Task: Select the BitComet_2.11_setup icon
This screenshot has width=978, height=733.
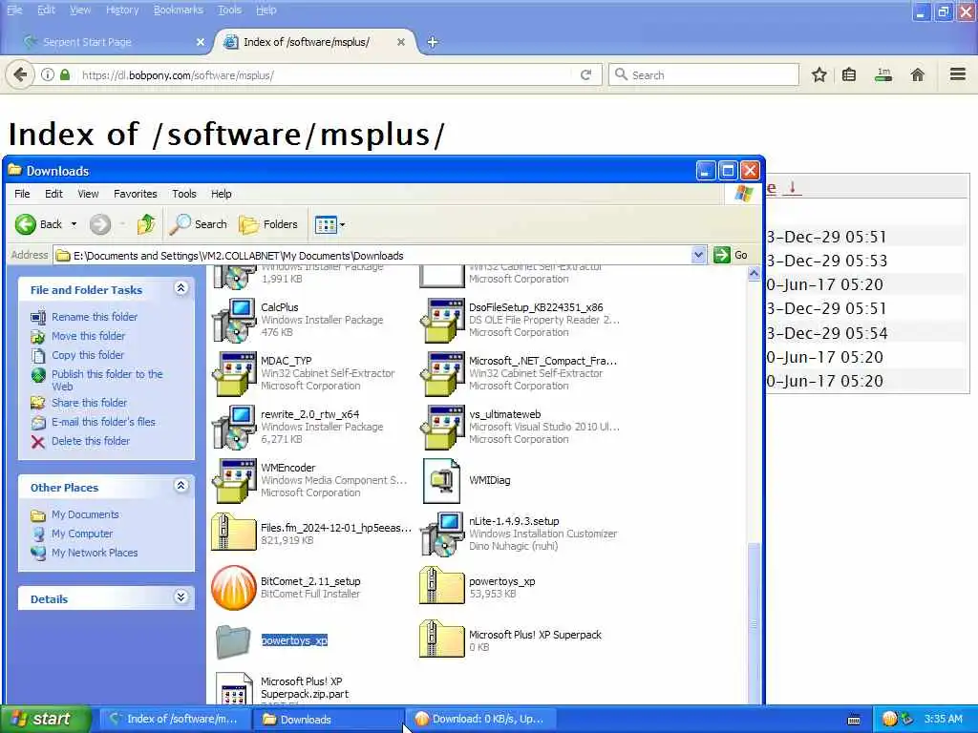Action: [234, 587]
